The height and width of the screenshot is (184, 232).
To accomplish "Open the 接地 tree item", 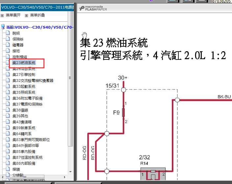I will point(16,51).
